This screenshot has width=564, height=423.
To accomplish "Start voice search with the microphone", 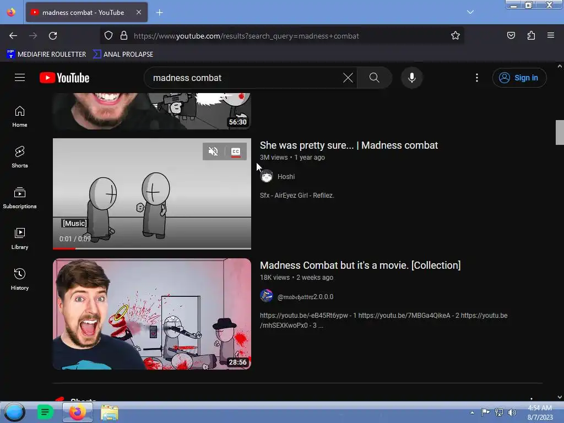I will click(x=412, y=78).
